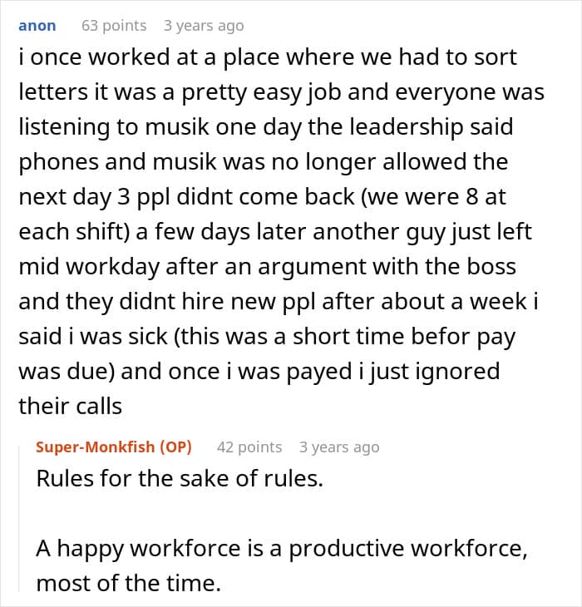Click the line "and they didnt hire new ppl"
Viewport: 582px width, 607px height.
(279, 302)
